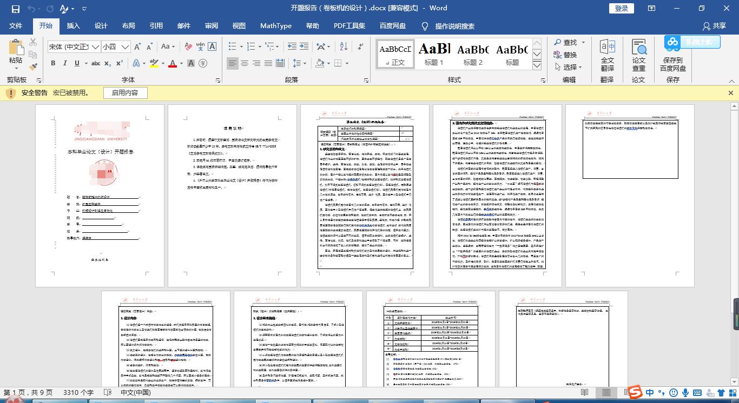Image resolution: width=739 pixels, height=403 pixels.
Task: Open the share (共享) option
Action: tap(714, 26)
